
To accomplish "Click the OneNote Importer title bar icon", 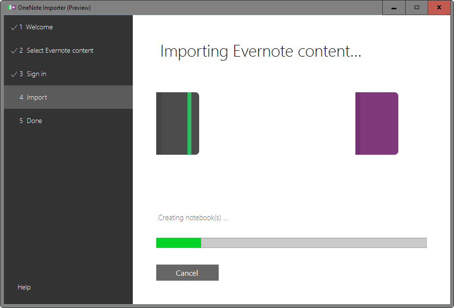I will click(12, 7).
